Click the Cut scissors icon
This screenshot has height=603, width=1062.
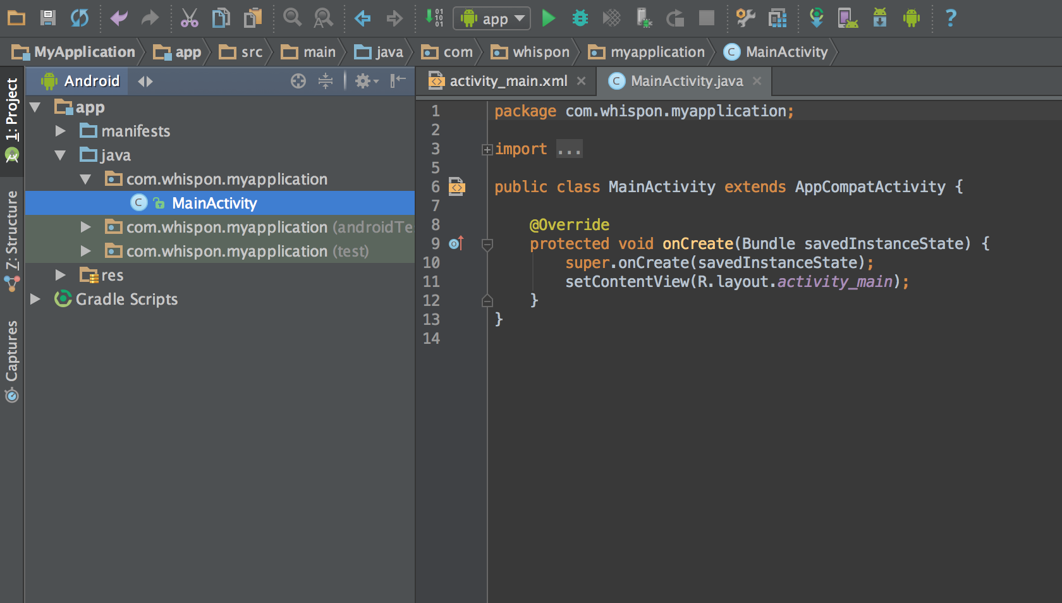point(189,18)
